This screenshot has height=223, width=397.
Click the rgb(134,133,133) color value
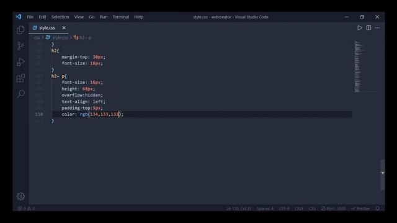[100, 114]
